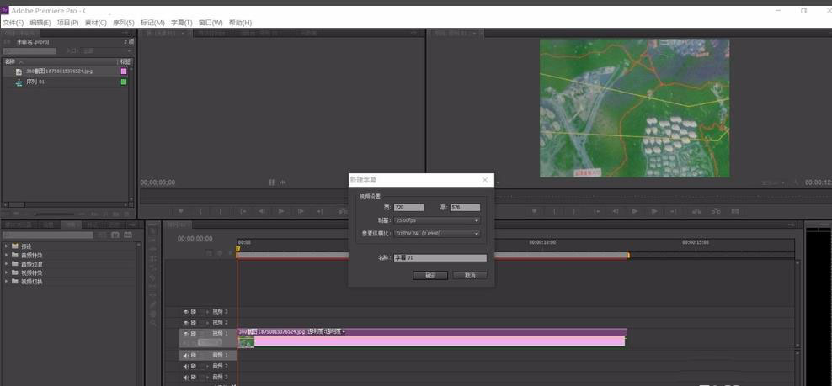The height and width of the screenshot is (386, 832).
Task: Hide the 视频 1 track output
Action: 186,334
